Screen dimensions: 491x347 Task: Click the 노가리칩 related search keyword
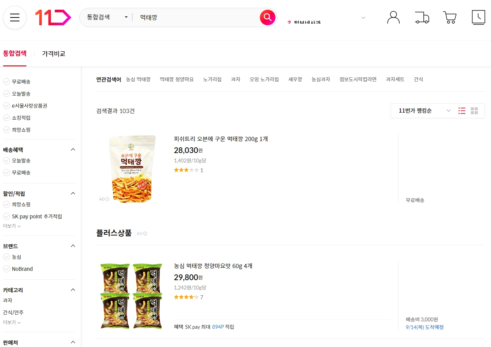pyautogui.click(x=212, y=79)
